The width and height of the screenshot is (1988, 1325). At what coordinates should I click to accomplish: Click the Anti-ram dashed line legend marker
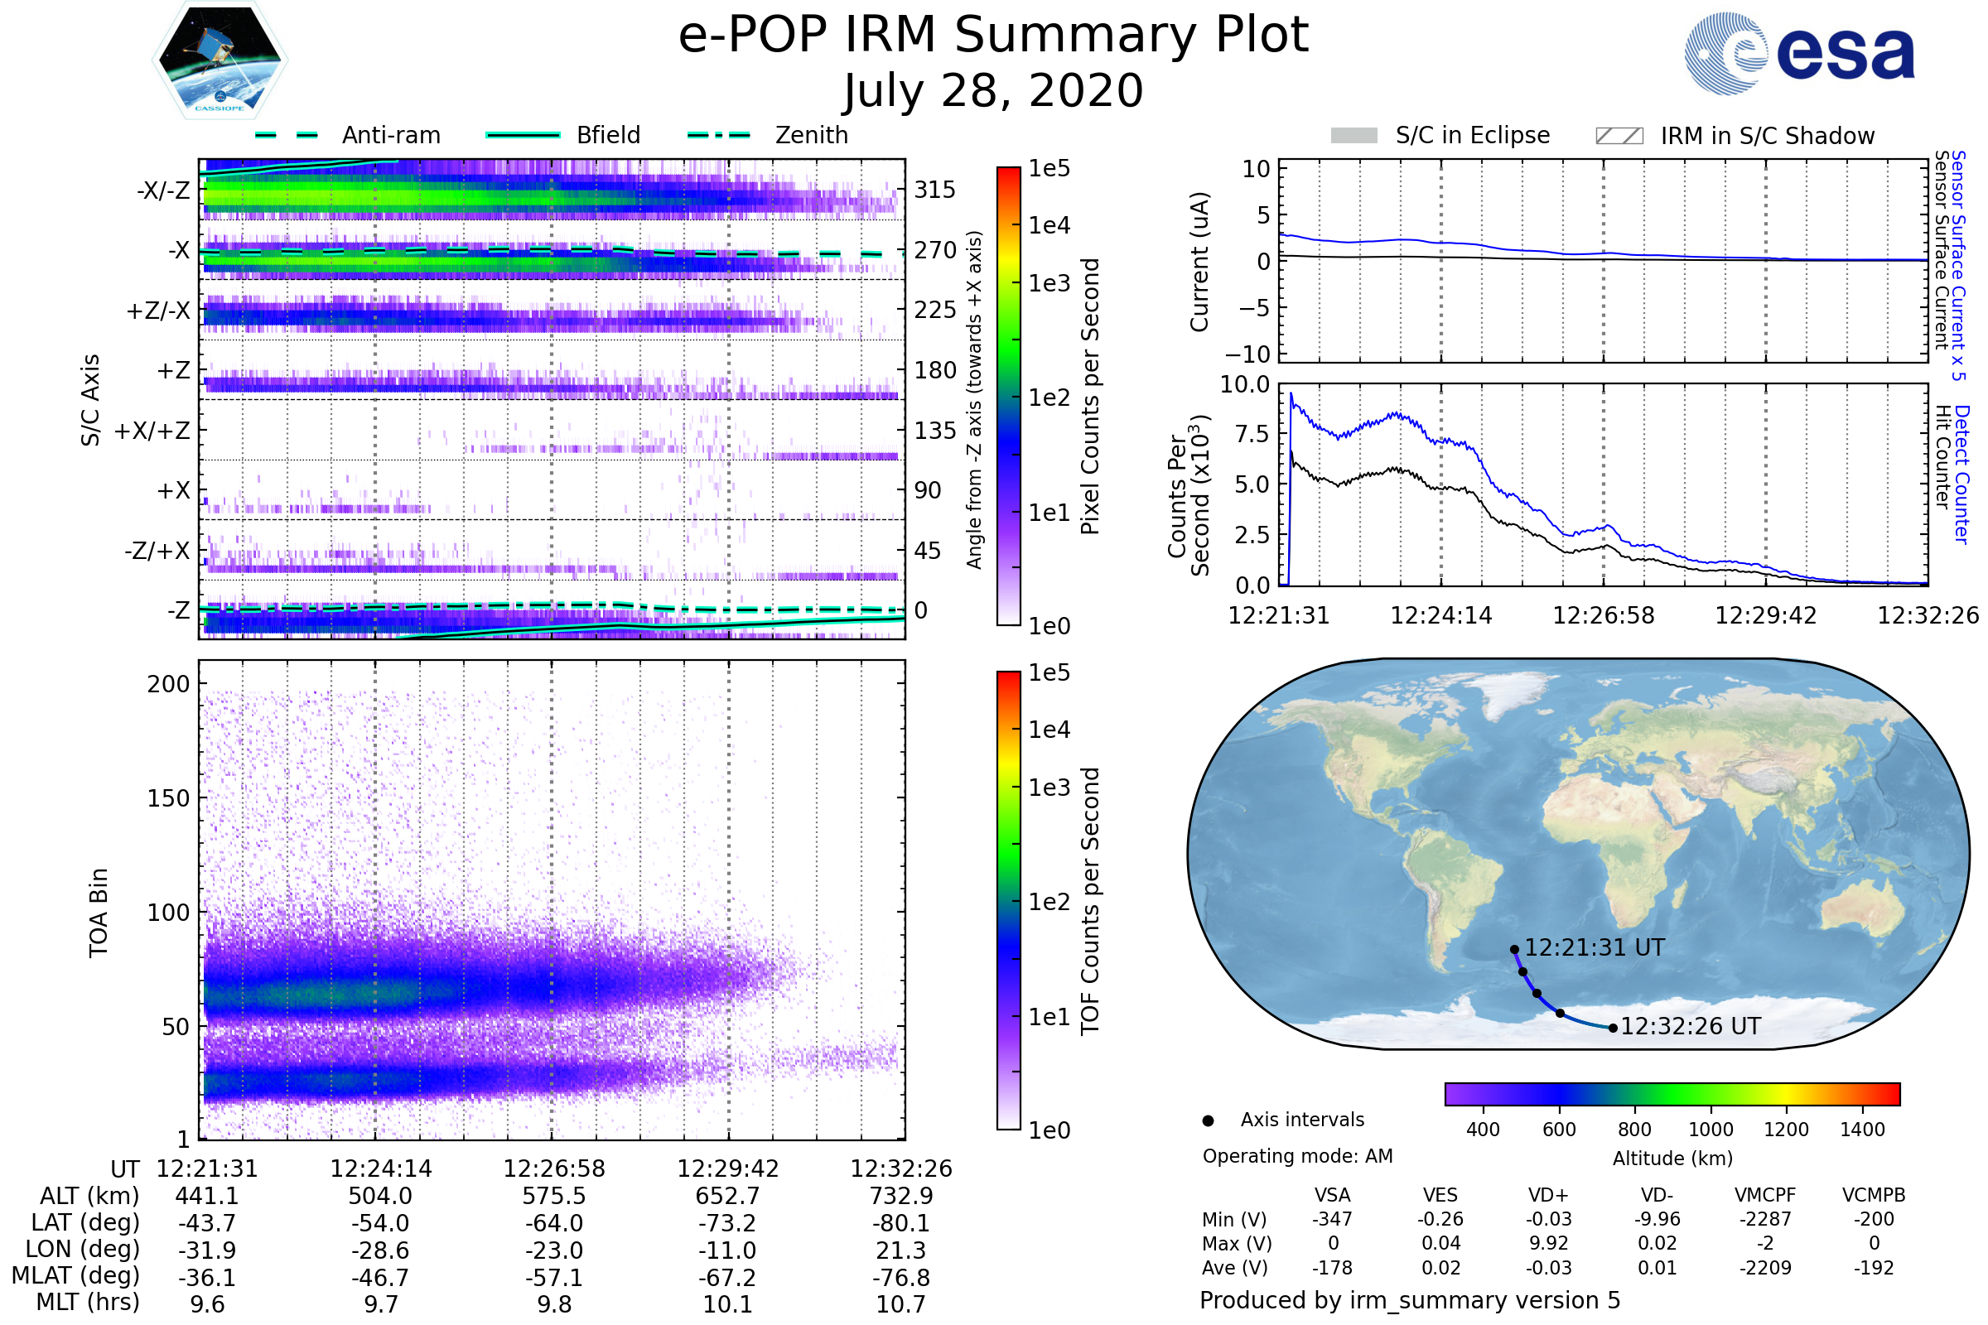point(286,135)
